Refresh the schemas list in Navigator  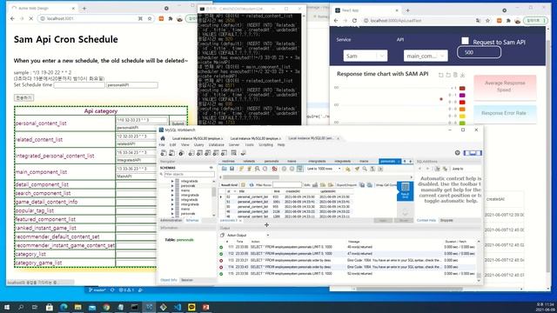(211, 168)
